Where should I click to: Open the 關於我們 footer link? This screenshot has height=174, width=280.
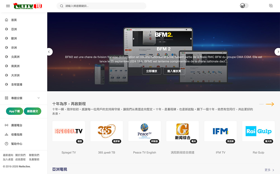pyautogui.click(x=20, y=155)
